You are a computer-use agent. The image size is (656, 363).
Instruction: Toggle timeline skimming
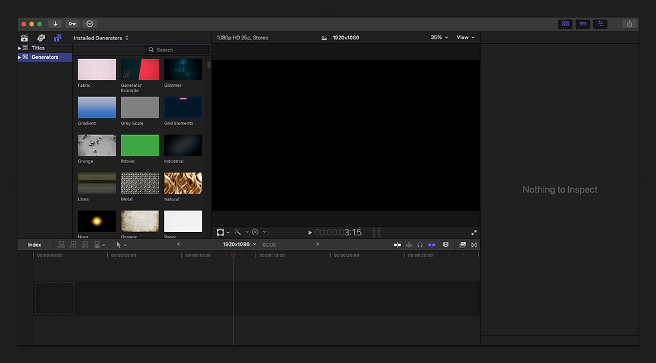[397, 245]
